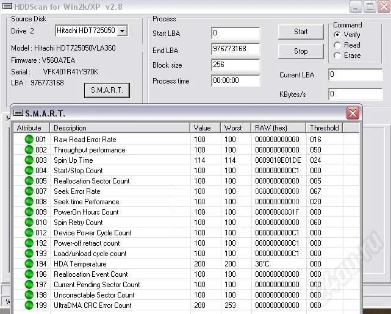391x314 pixels.
Task: Click green icon for HDA Temperature
Action: (x=29, y=263)
